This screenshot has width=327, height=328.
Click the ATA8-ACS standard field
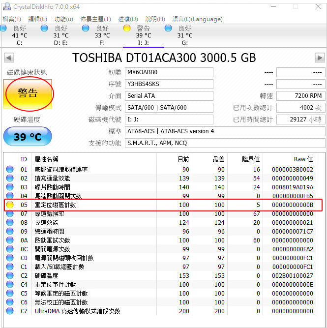click(x=225, y=131)
